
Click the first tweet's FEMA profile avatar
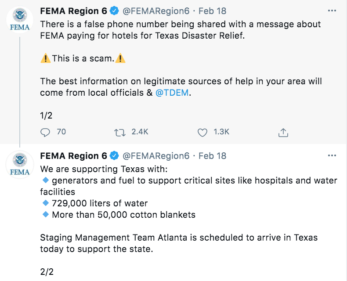[x=20, y=20]
